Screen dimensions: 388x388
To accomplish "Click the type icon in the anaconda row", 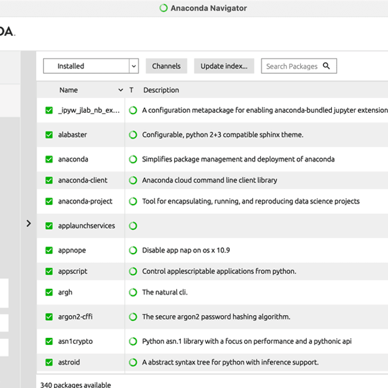I will pos(133,159).
